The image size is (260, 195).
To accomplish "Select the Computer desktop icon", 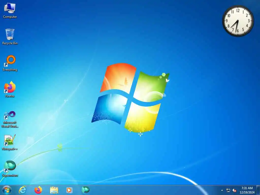I will 10,10.
